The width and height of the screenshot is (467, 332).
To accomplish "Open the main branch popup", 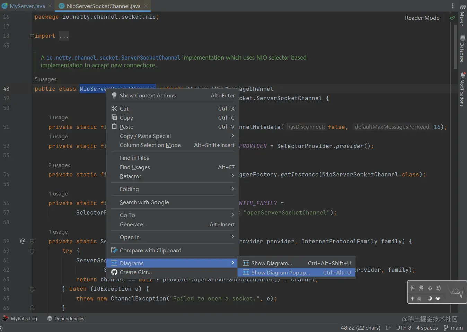I will [453, 327].
